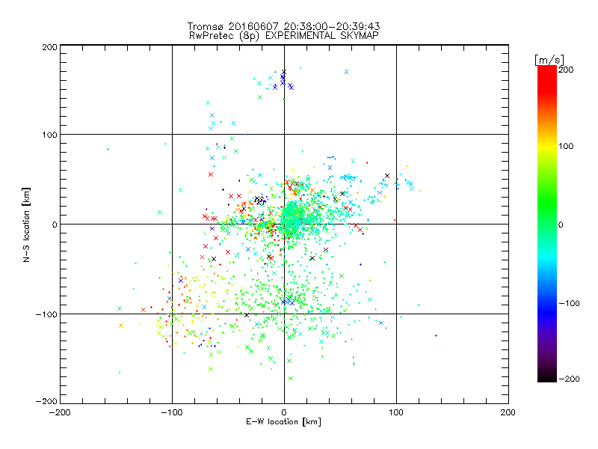Click the x-axis tick label '0'
The width and height of the screenshot is (598, 449).
tap(284, 412)
